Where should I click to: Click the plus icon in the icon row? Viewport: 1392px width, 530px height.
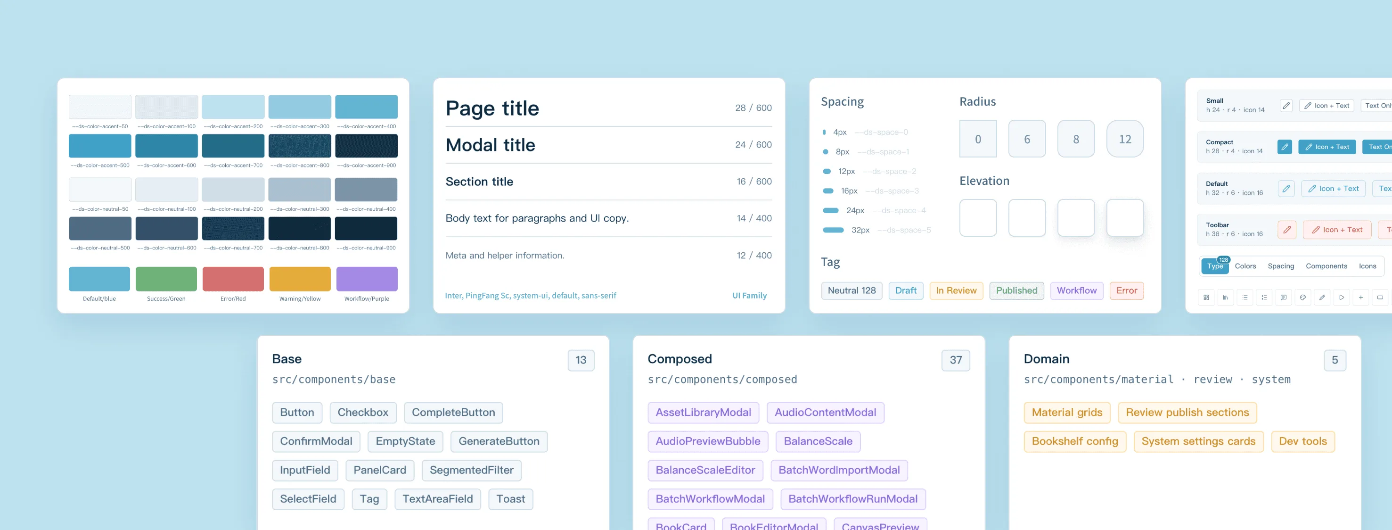point(1360,297)
